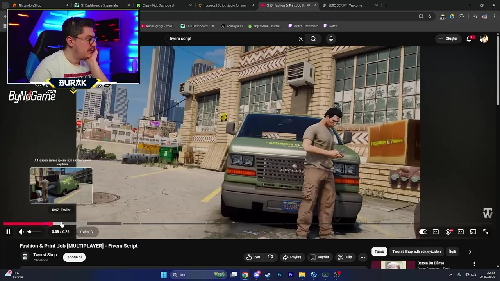Click the Oluştur create button

click(x=448, y=39)
